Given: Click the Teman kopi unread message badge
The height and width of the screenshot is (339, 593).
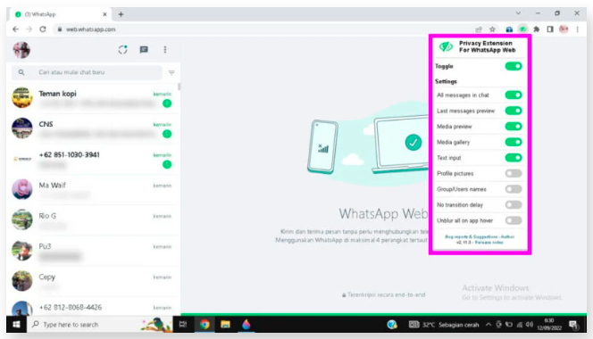Looking at the screenshot, I should (167, 103).
